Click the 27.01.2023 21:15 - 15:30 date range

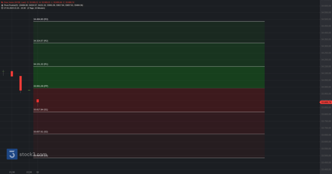pyautogui.click(x=17, y=8)
